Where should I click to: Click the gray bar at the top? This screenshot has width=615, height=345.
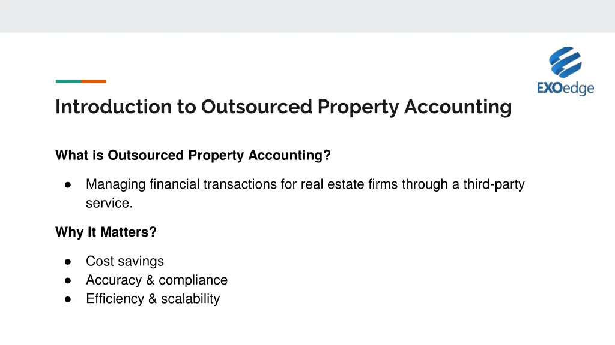(x=307, y=16)
